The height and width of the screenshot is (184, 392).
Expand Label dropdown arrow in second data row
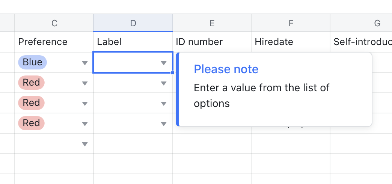point(164,83)
